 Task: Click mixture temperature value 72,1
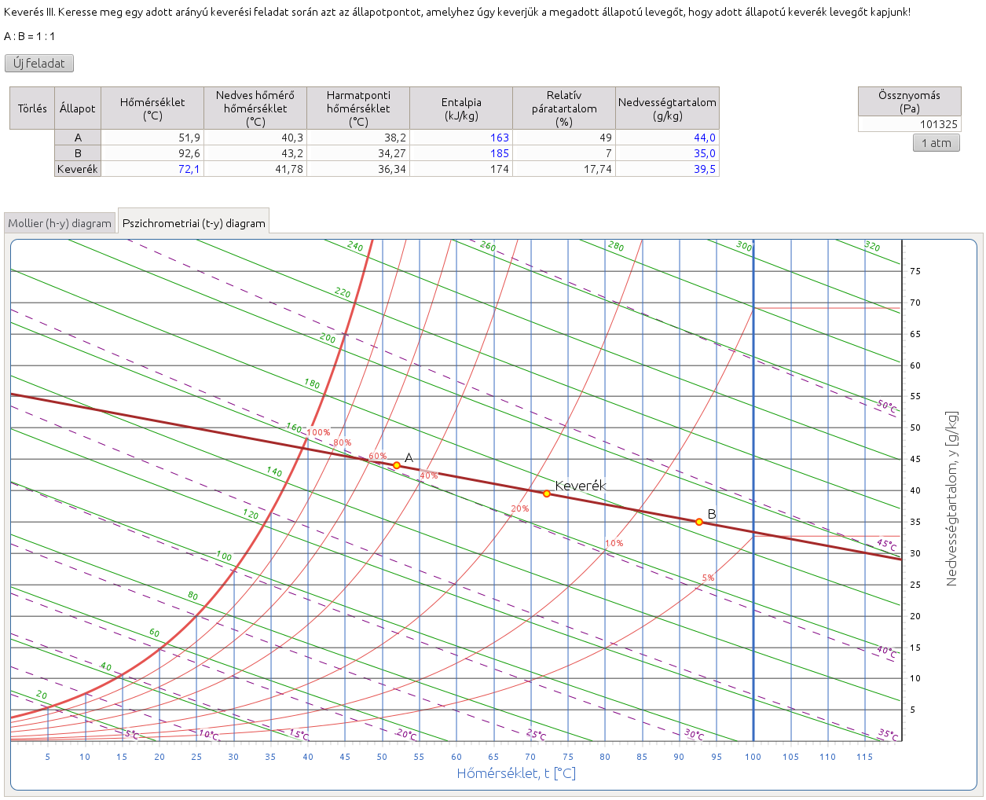tap(152, 169)
